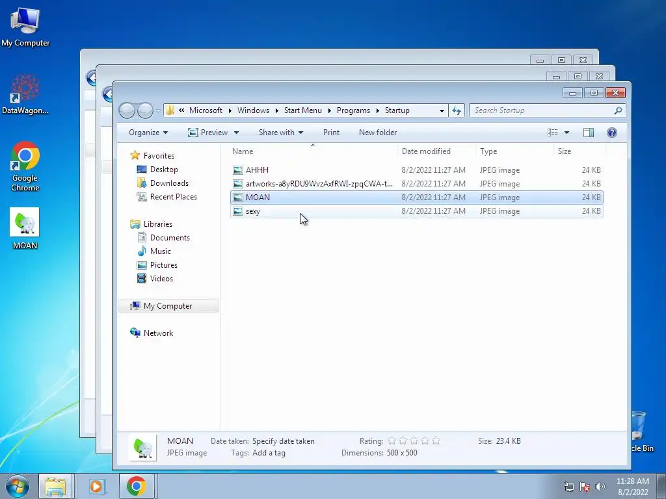The height and width of the screenshot is (499, 666).
Task: Click the Forward navigation arrow in Startup window
Action: (x=145, y=110)
